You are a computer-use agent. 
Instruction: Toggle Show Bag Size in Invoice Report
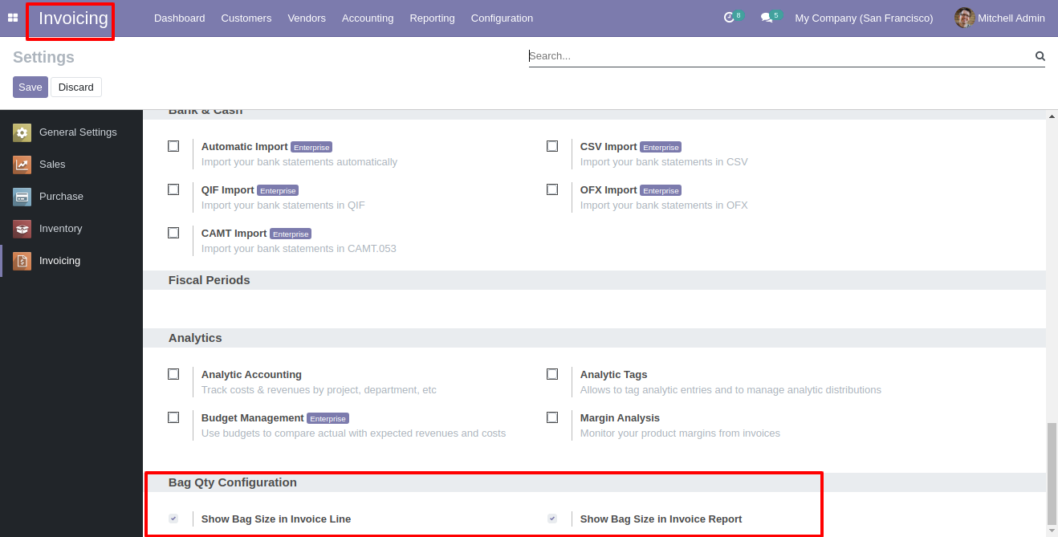552,519
